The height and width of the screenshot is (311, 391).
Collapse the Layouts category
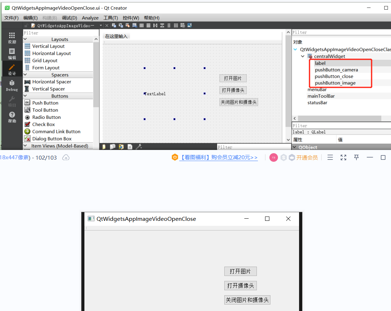click(25, 39)
